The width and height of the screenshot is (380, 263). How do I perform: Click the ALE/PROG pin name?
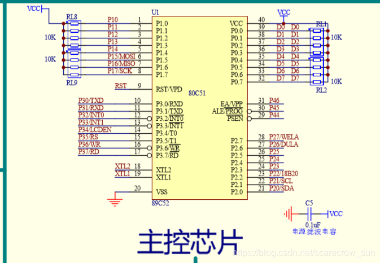pyautogui.click(x=228, y=111)
